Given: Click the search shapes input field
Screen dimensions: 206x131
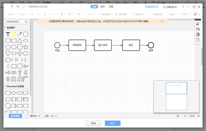Looking at the screenshot, I should click(15, 22).
